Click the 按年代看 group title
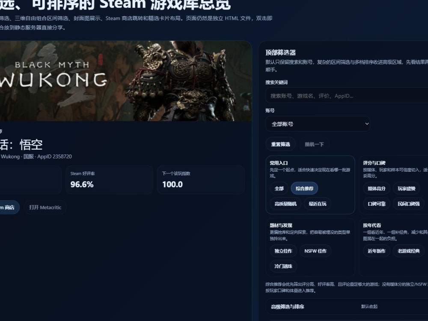428x321 pixels. (x=372, y=225)
